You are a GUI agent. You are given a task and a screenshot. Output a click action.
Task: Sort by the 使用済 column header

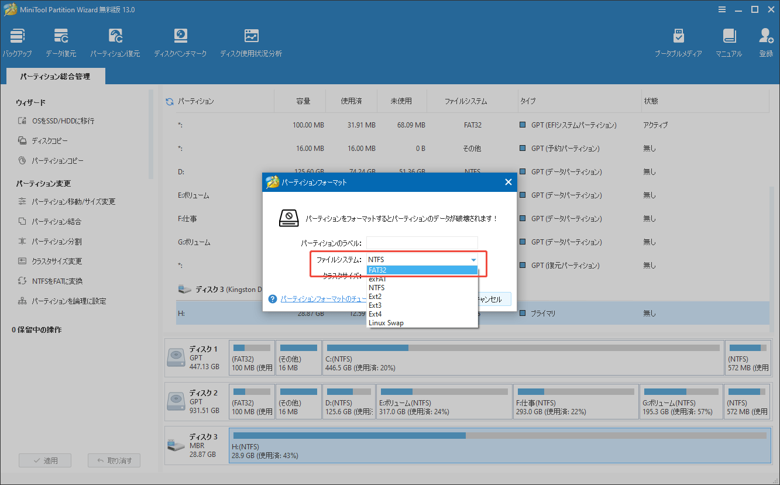[x=351, y=101]
